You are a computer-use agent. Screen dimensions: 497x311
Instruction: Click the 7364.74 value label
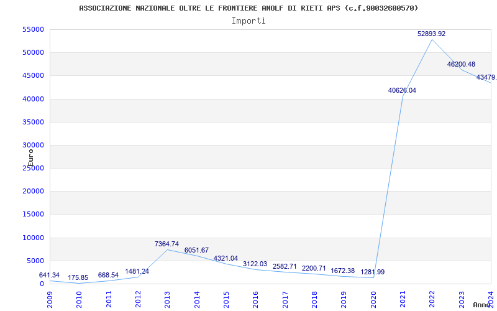(167, 244)
